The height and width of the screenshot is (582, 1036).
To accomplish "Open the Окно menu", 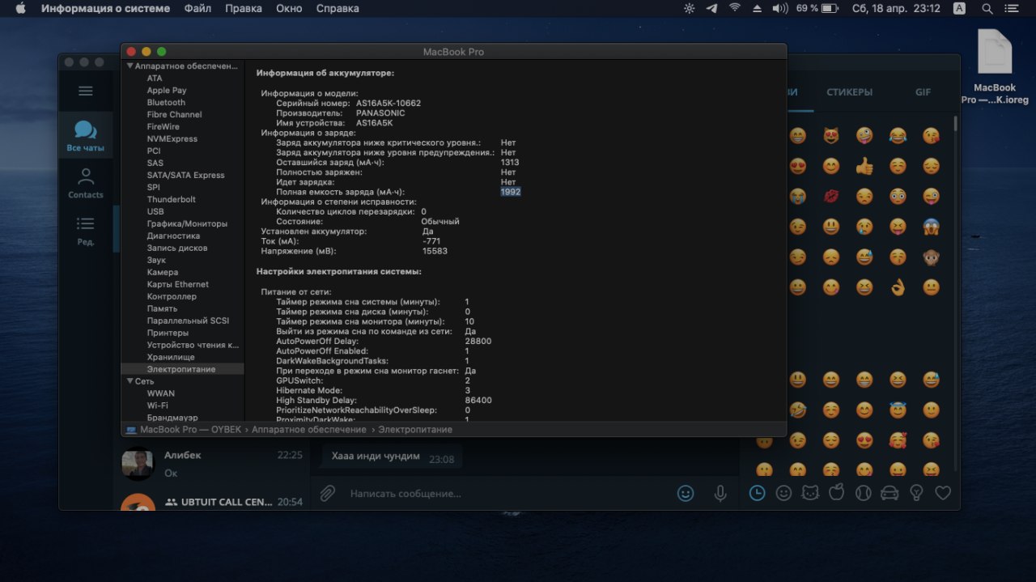I will pyautogui.click(x=289, y=8).
